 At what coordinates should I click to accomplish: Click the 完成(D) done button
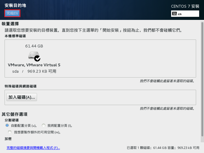point(12,14)
